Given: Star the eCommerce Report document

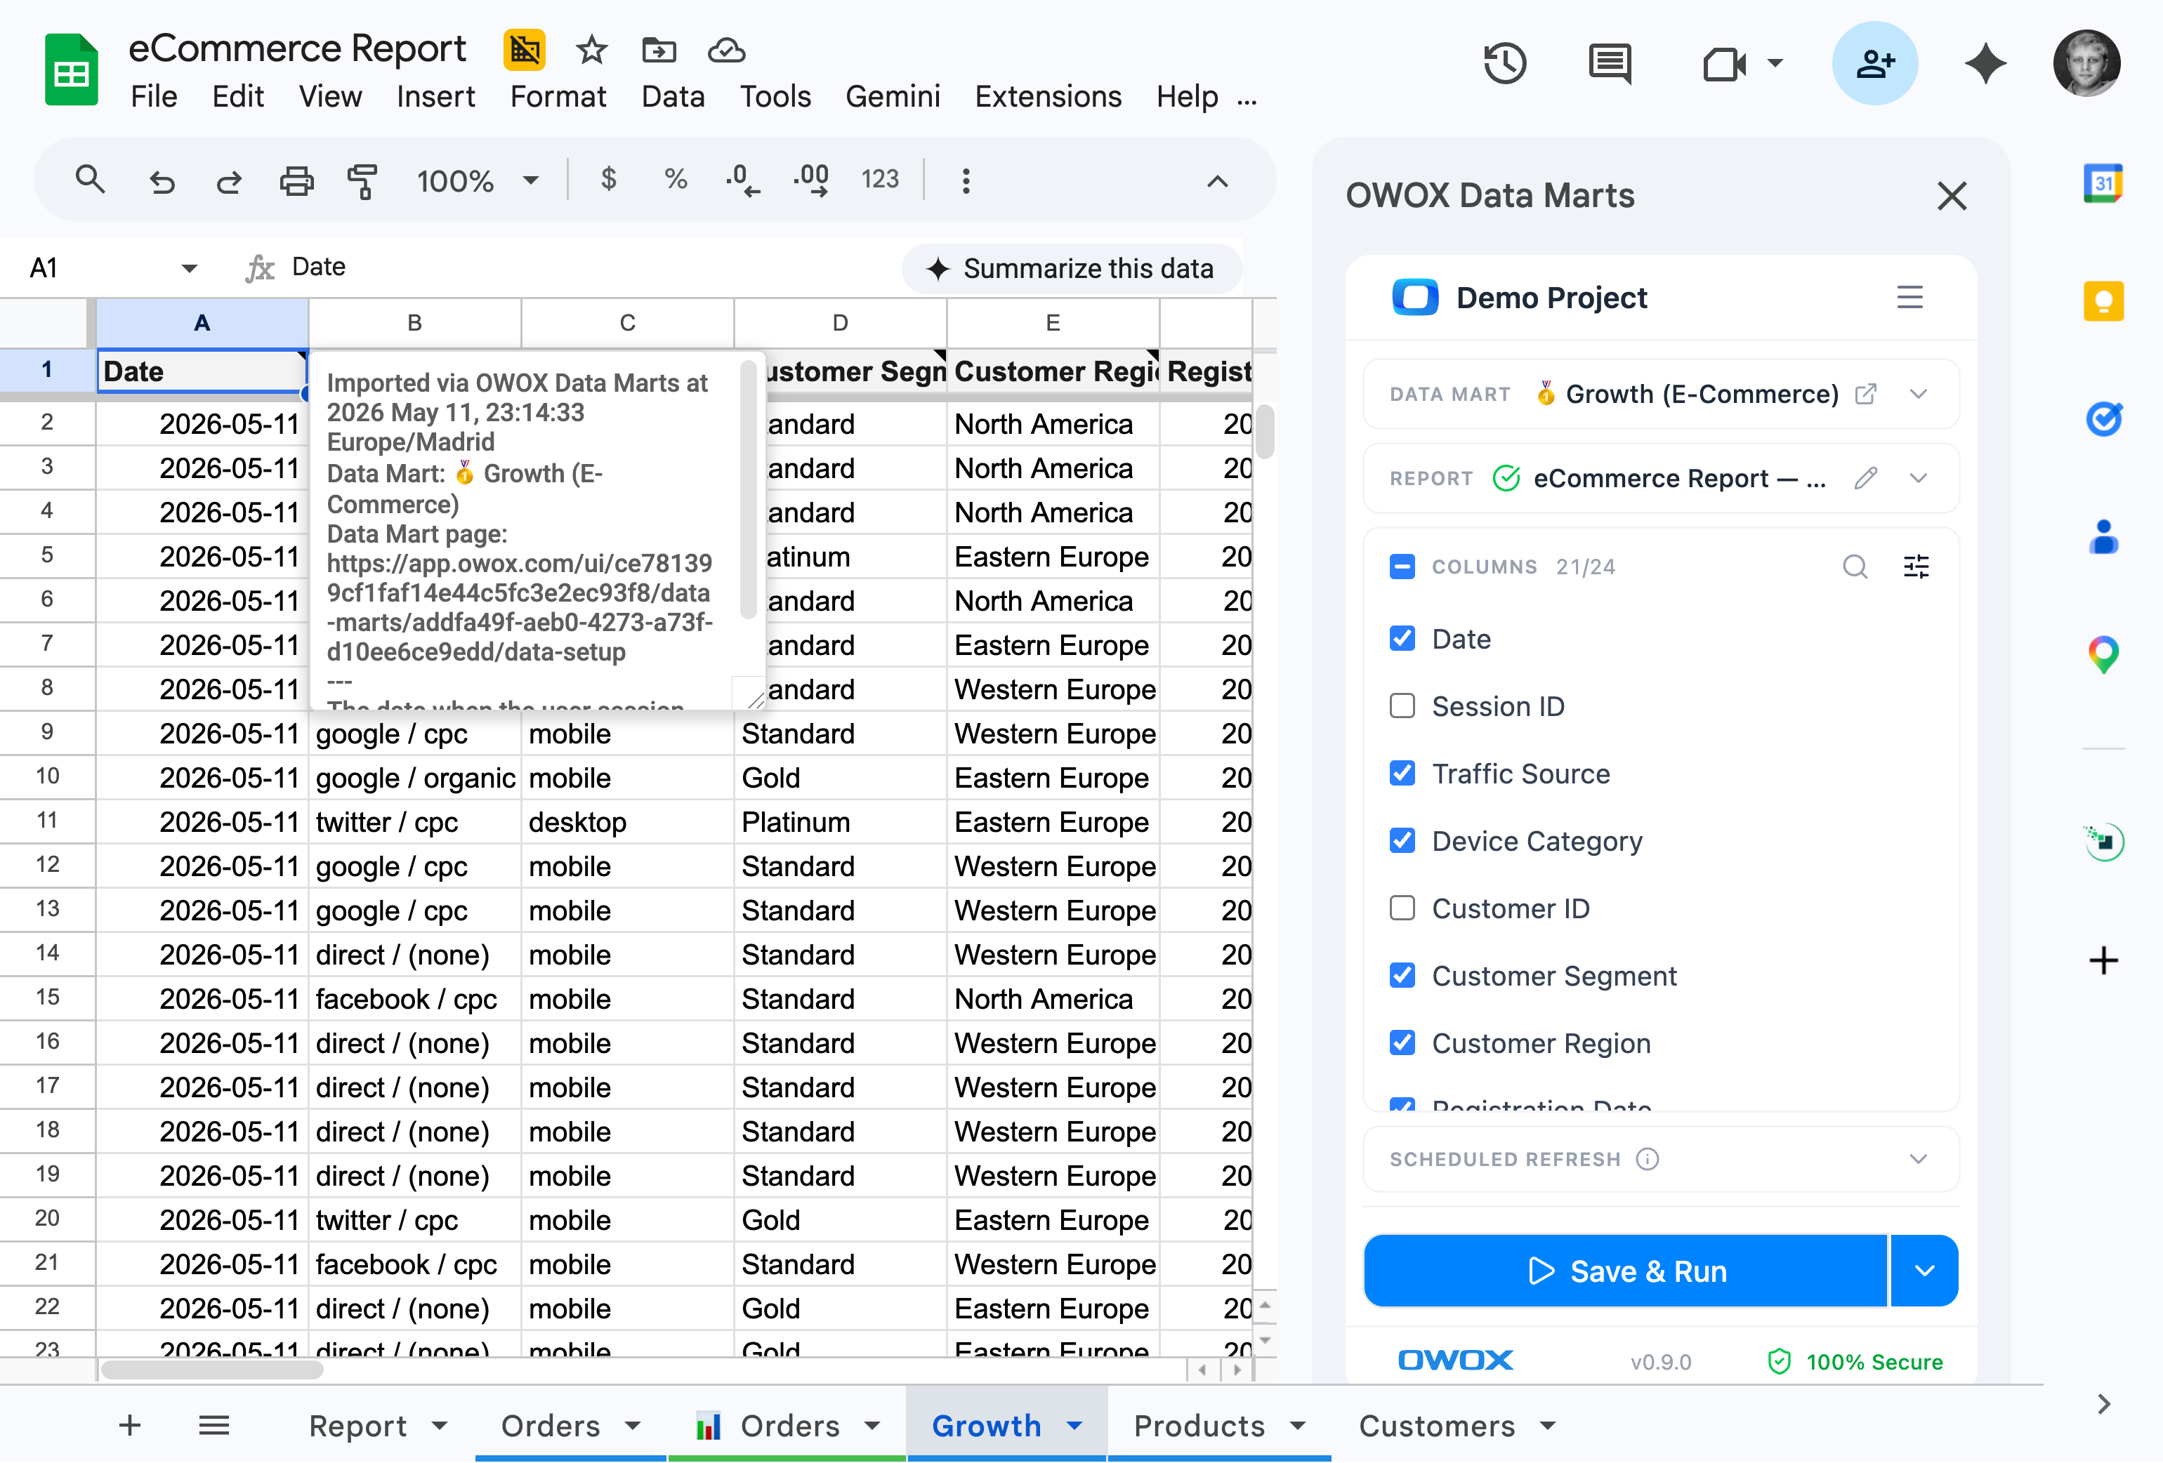Looking at the screenshot, I should tap(591, 51).
